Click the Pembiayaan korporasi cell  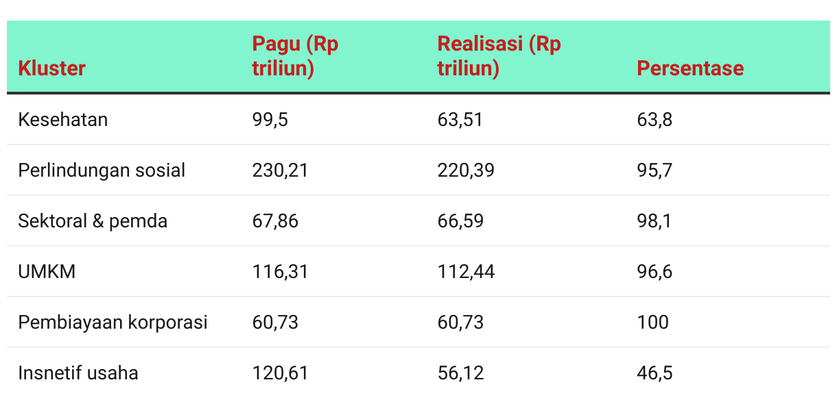pos(113,323)
